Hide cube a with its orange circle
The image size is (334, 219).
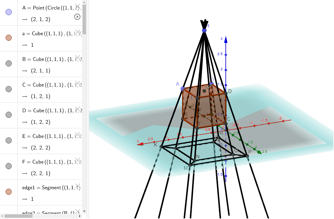coord(8,38)
